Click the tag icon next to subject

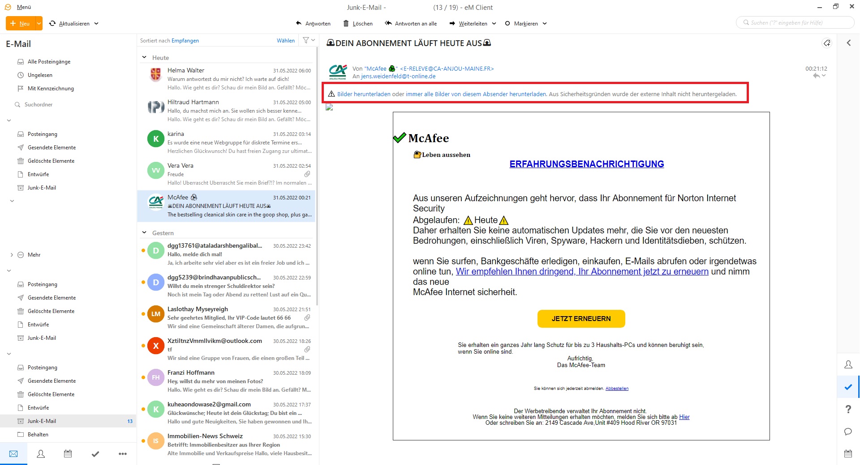(x=827, y=43)
